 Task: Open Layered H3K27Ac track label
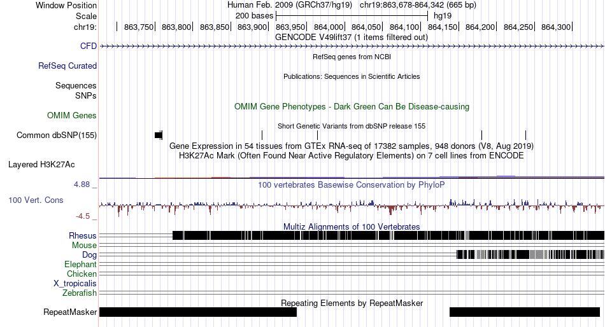41,165
